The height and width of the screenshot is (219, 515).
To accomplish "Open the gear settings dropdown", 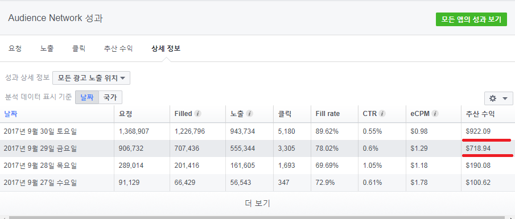I will [x=498, y=98].
